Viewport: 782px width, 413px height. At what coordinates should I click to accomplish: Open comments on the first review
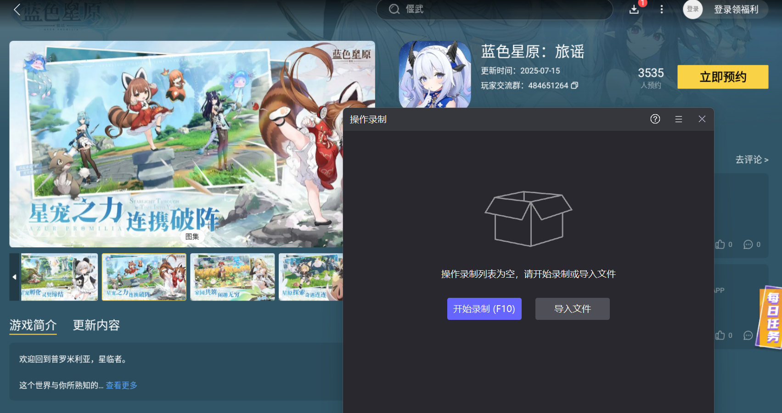click(x=748, y=245)
